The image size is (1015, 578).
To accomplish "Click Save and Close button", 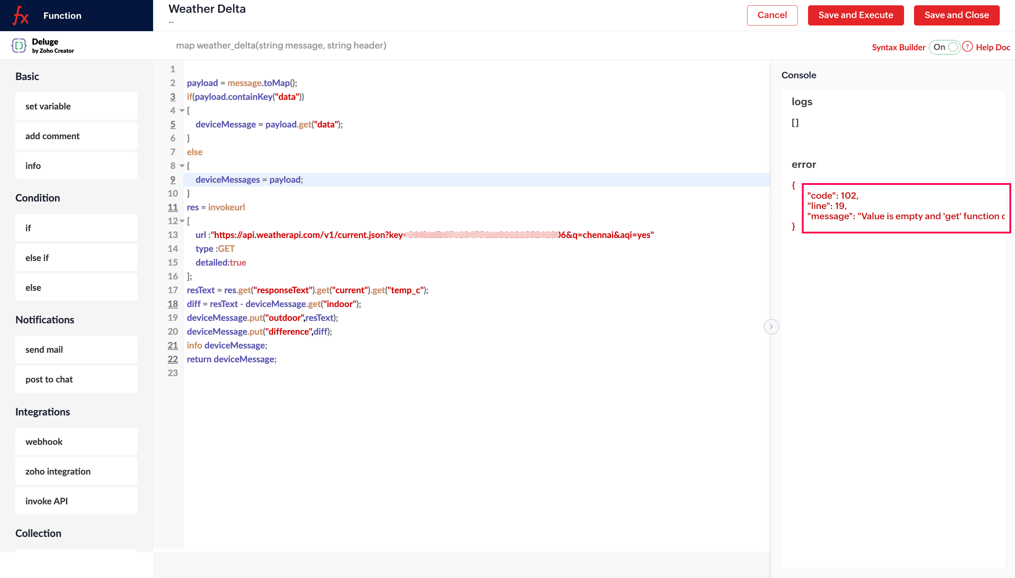I will pos(956,15).
